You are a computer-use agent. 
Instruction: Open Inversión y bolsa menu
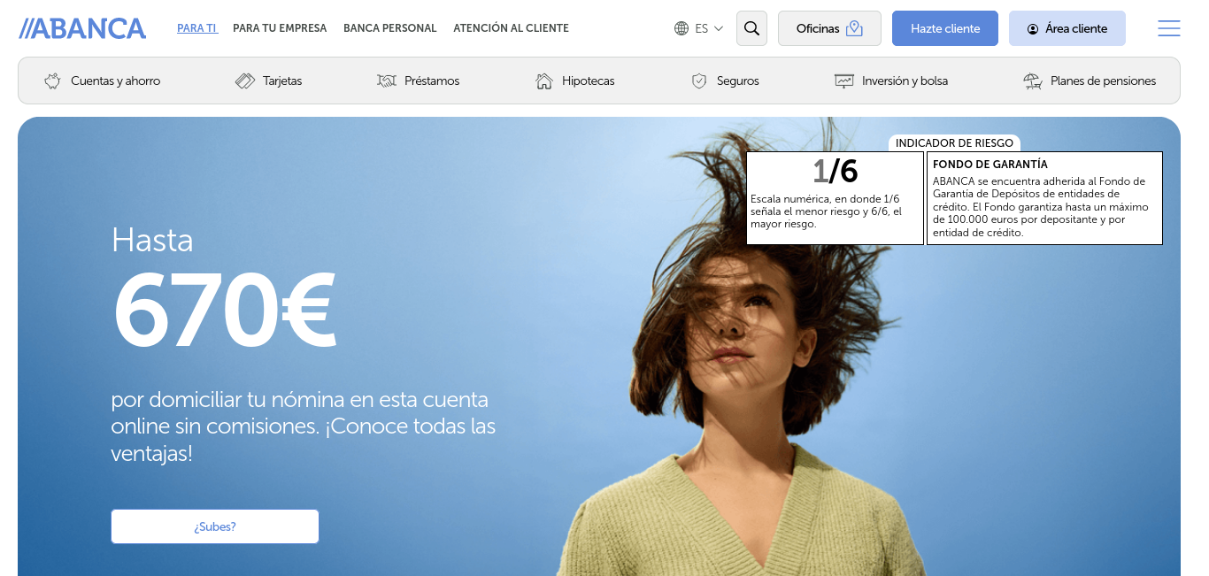(905, 81)
